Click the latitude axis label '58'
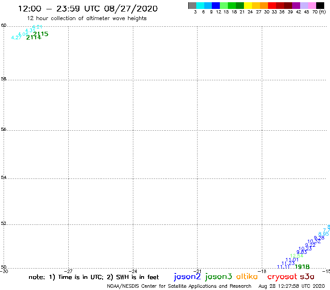The image size is (330, 290). point(4,79)
